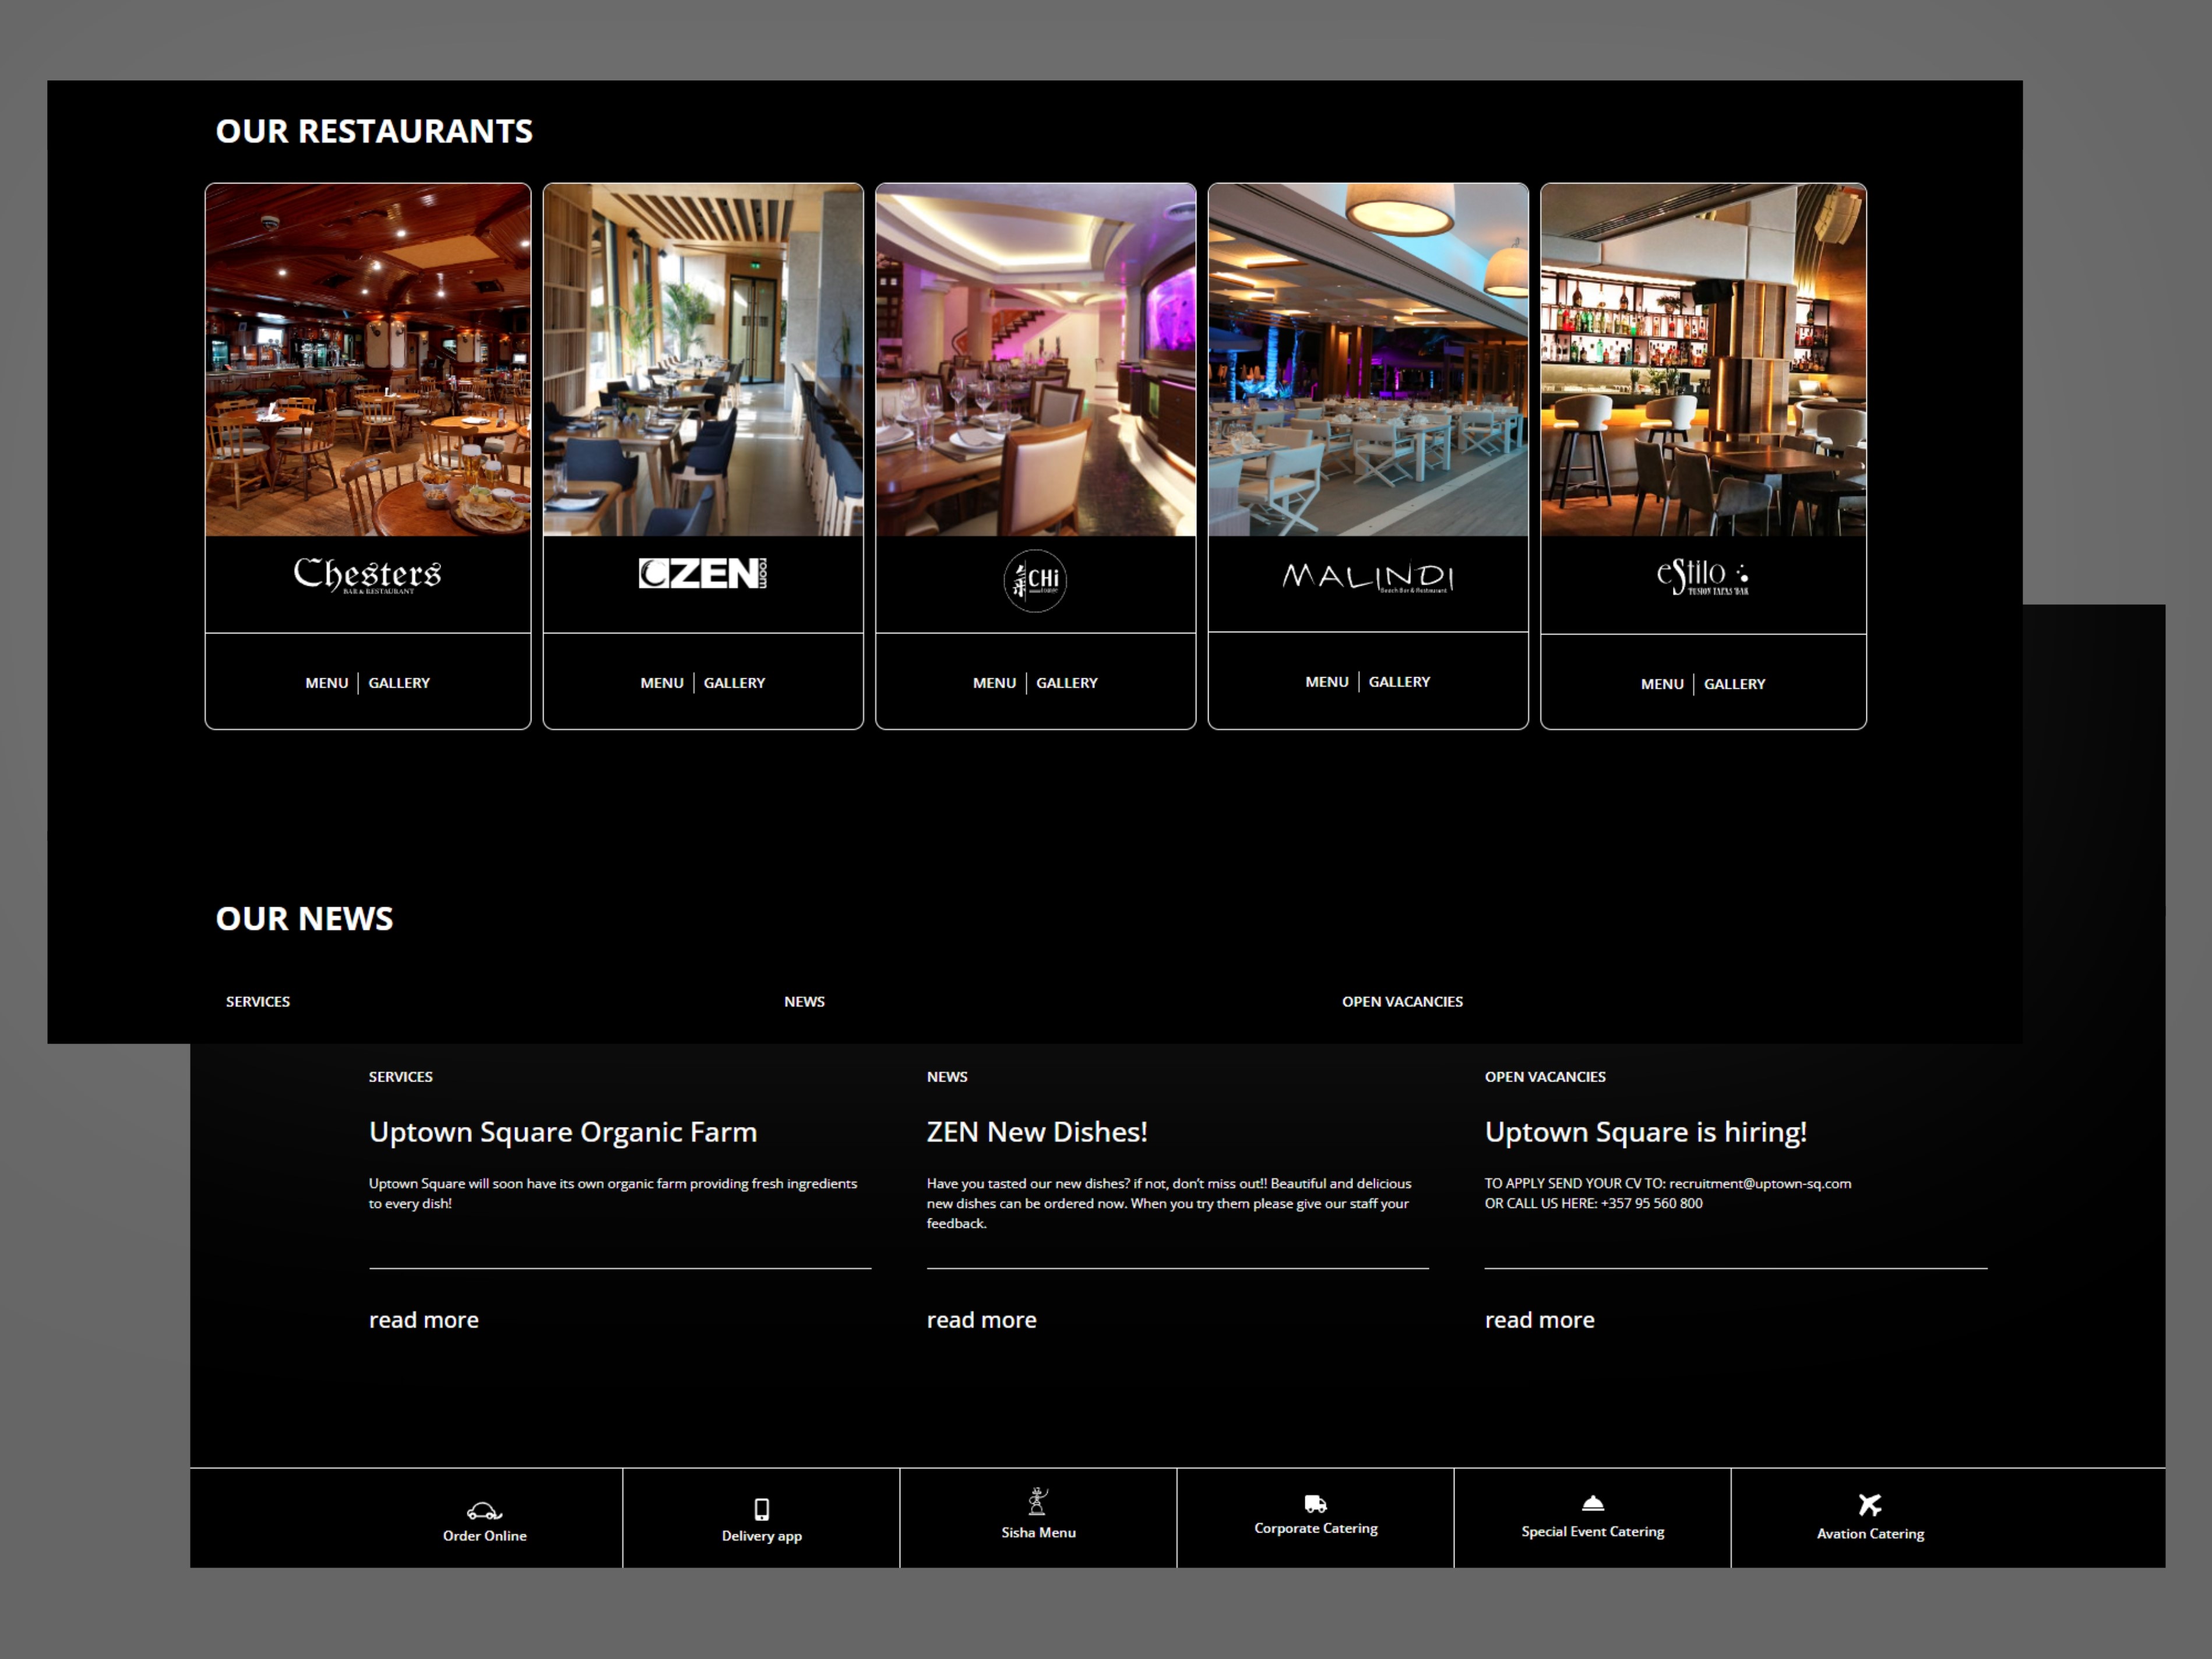Open the Avation Catering airplane icon
The width and height of the screenshot is (2212, 1659).
(1869, 1504)
